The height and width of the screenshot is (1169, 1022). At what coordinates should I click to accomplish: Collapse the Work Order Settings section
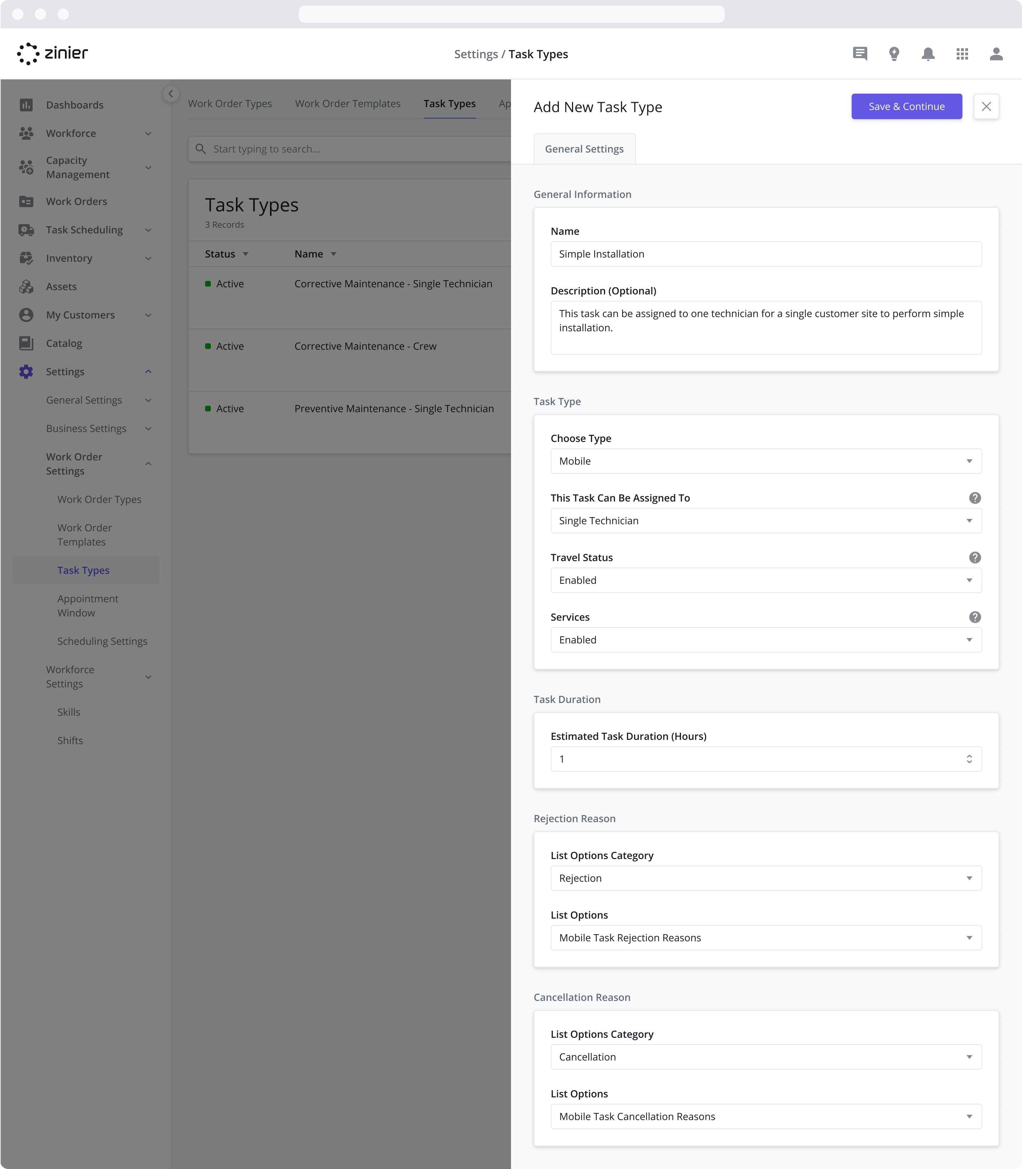click(x=148, y=464)
